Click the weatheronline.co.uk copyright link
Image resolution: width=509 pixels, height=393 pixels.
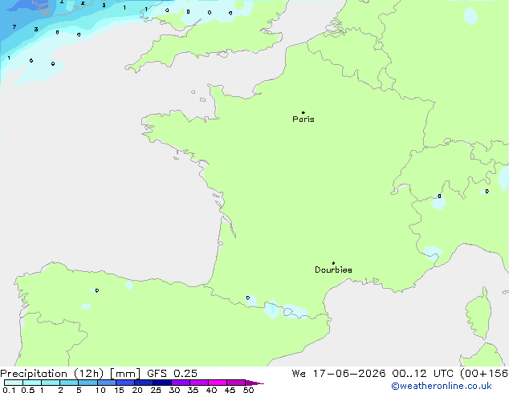(x=442, y=386)
